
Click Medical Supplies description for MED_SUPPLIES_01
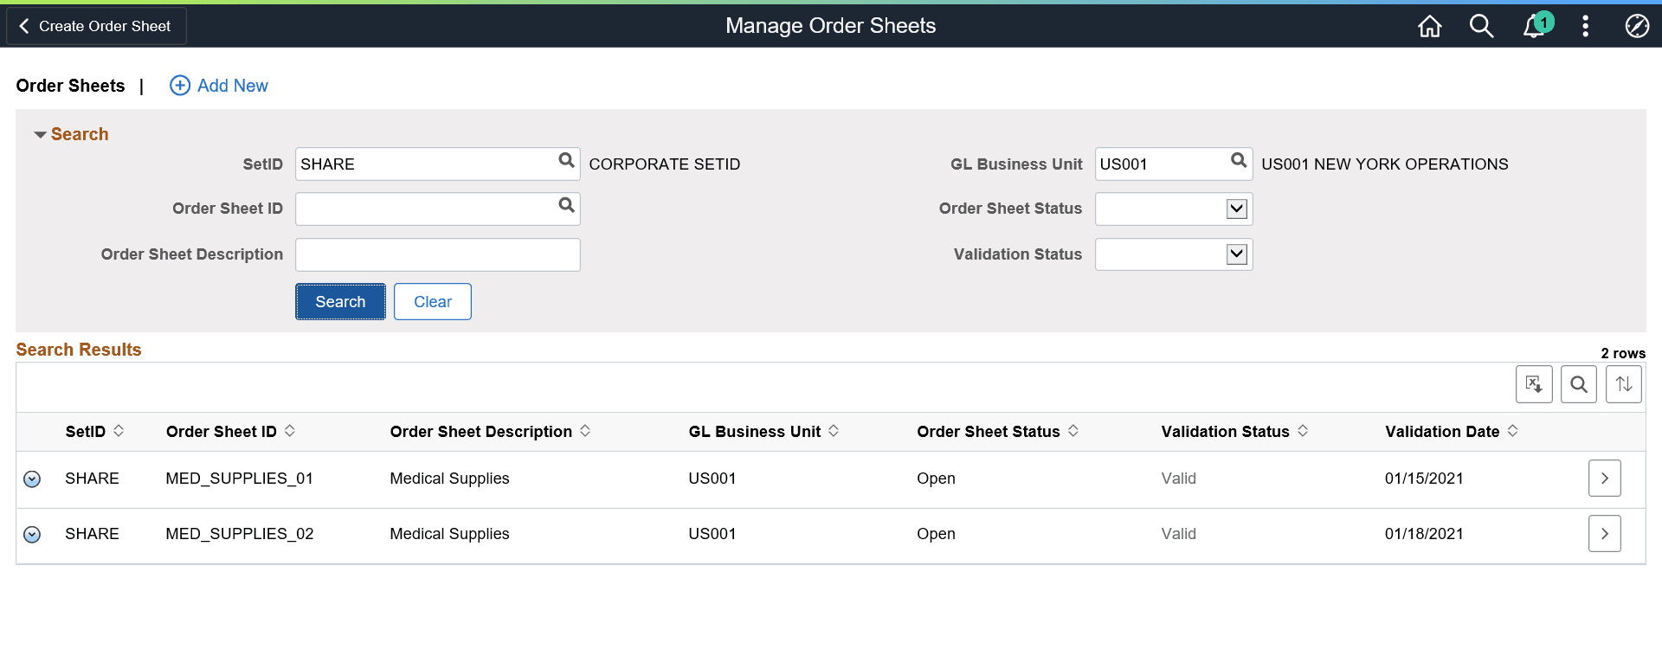449,479
